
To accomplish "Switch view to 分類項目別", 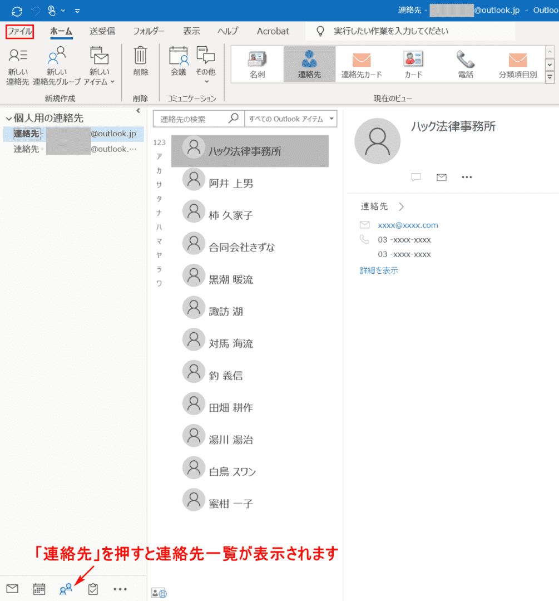I will 518,64.
